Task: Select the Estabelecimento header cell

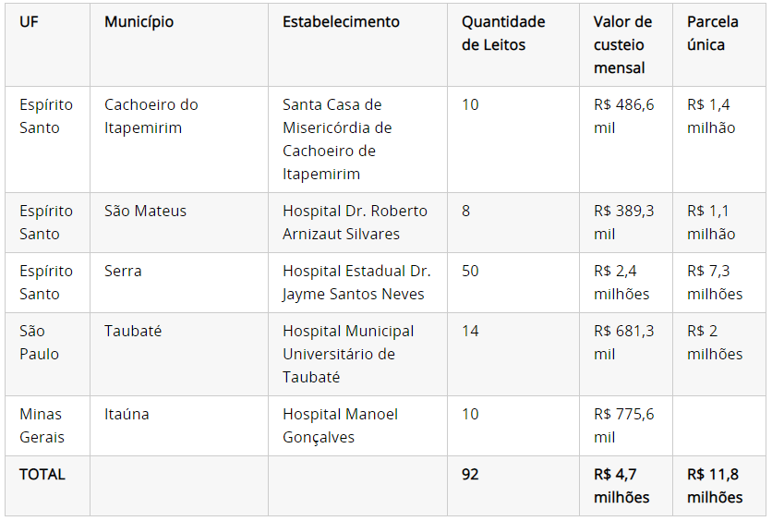Action: point(341,21)
